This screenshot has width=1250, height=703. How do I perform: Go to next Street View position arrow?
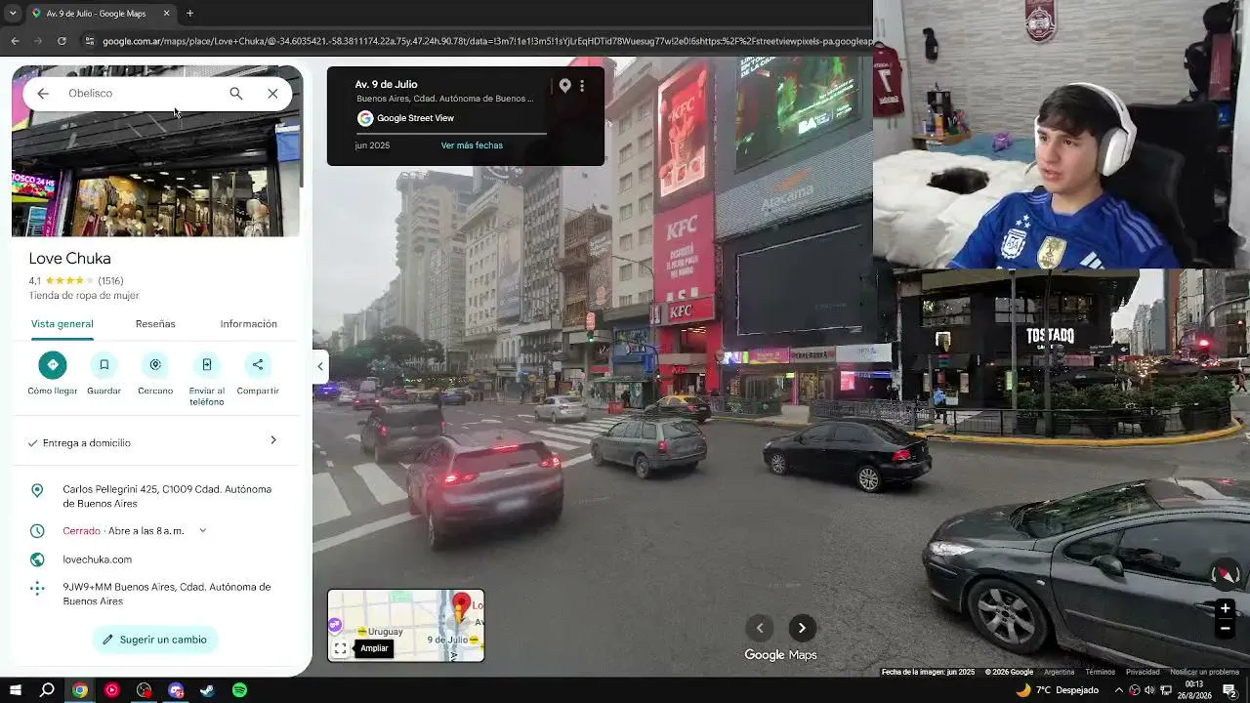802,628
